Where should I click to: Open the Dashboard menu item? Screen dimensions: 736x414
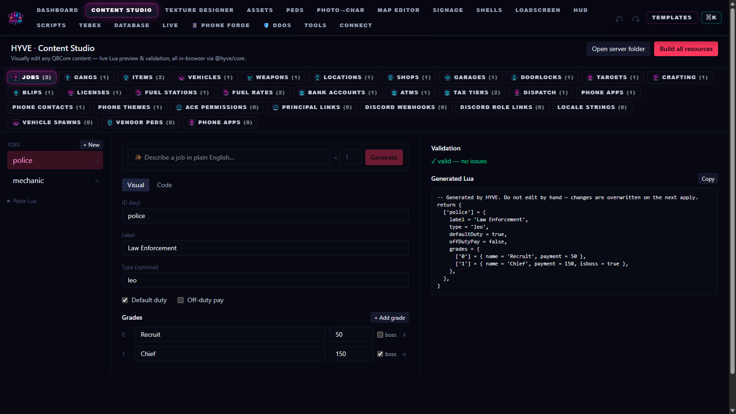pos(57,10)
